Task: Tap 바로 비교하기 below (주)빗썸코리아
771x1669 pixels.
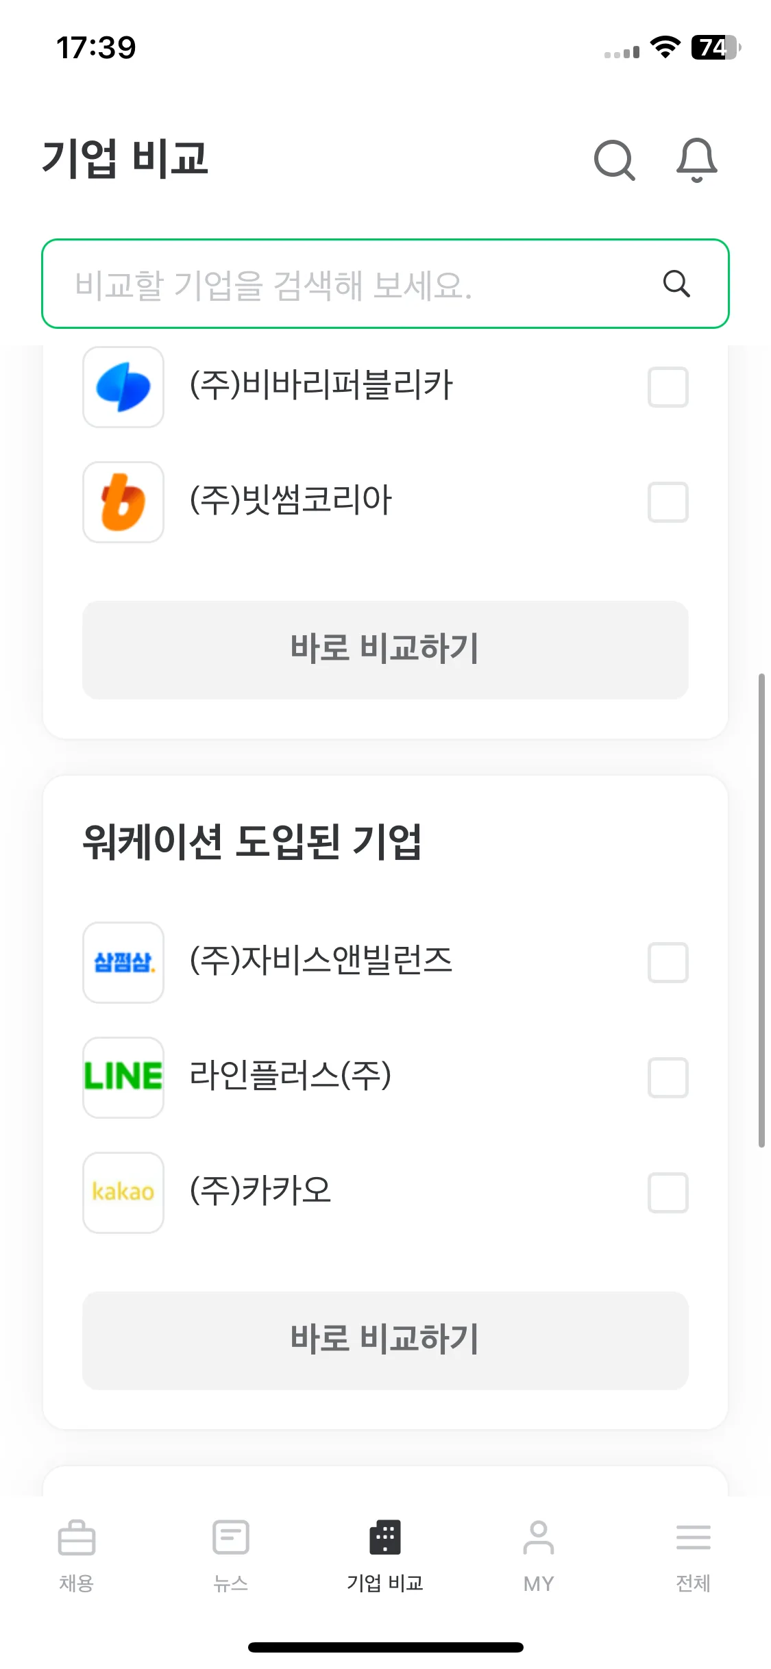Action: point(385,650)
